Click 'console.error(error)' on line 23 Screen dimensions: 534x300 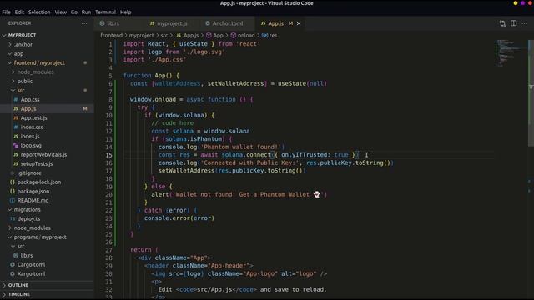pyautogui.click(x=179, y=218)
